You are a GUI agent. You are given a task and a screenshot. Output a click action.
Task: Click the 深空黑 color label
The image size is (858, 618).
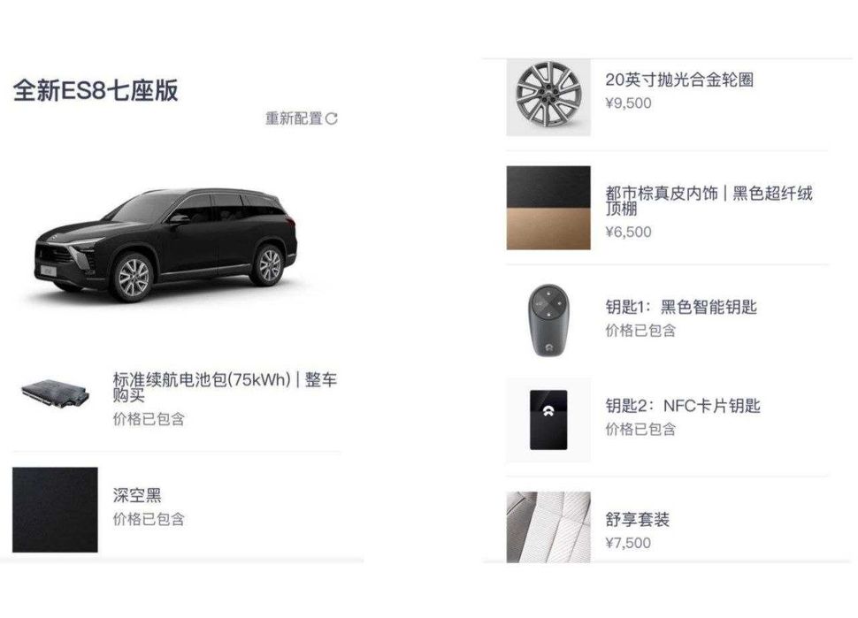(137, 495)
